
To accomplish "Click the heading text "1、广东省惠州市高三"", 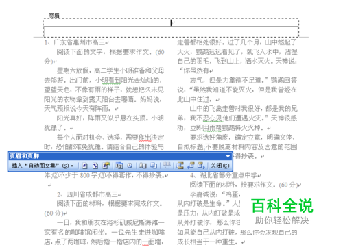I will pyautogui.click(x=75, y=42).
